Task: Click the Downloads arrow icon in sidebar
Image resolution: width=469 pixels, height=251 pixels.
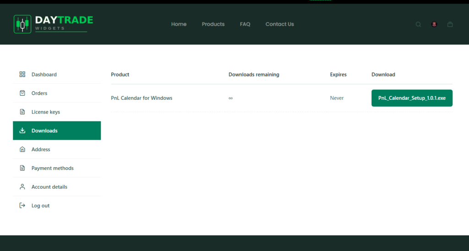Action: coord(22,131)
